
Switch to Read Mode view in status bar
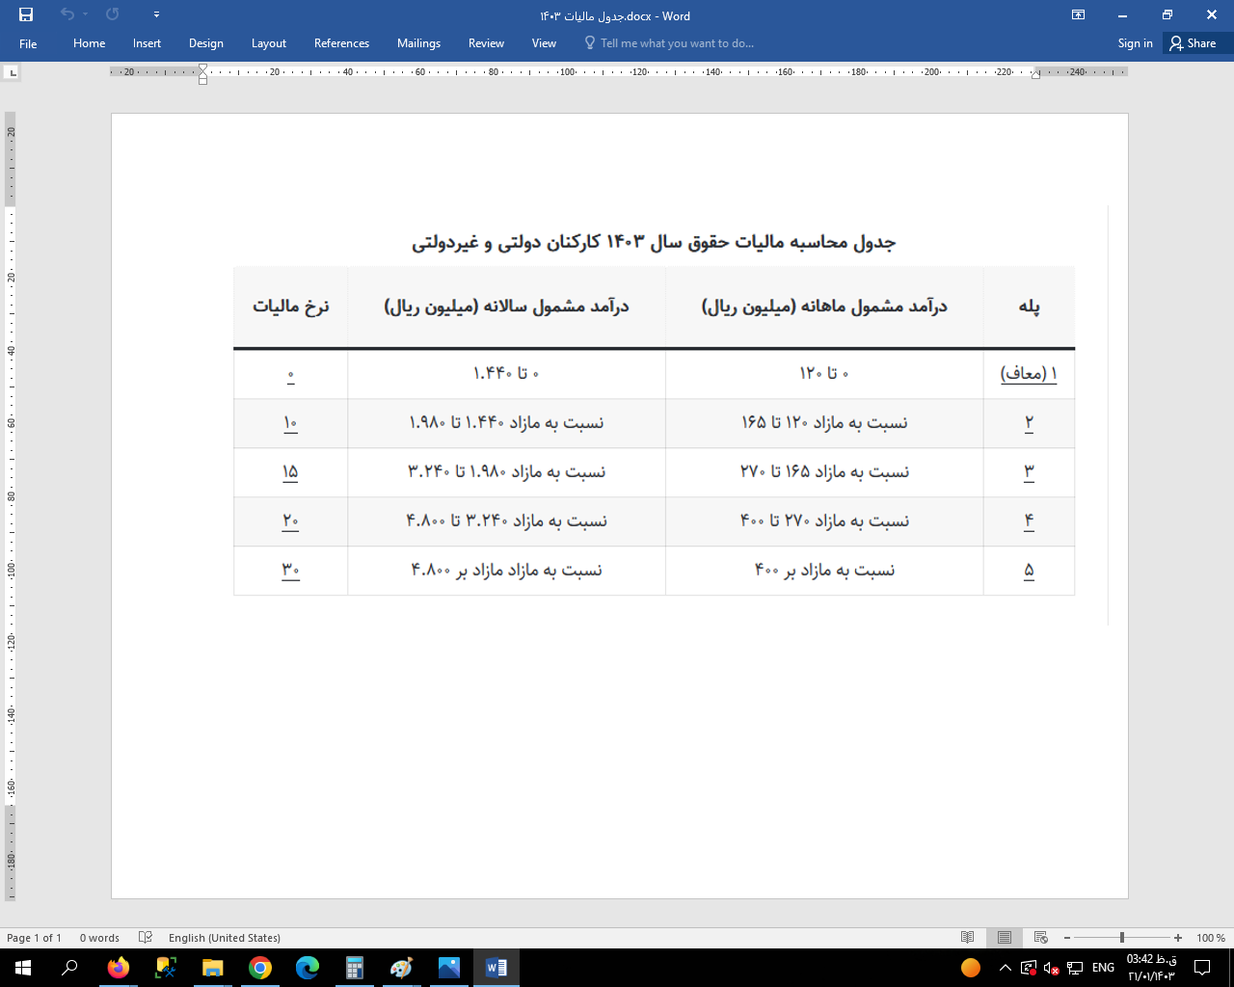pyautogui.click(x=965, y=937)
